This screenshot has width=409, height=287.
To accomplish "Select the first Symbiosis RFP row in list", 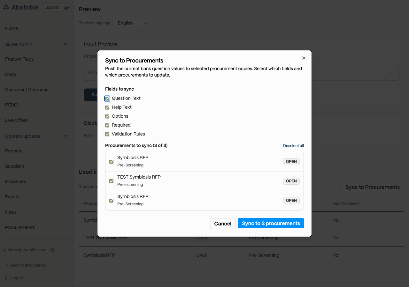I will point(112,162).
